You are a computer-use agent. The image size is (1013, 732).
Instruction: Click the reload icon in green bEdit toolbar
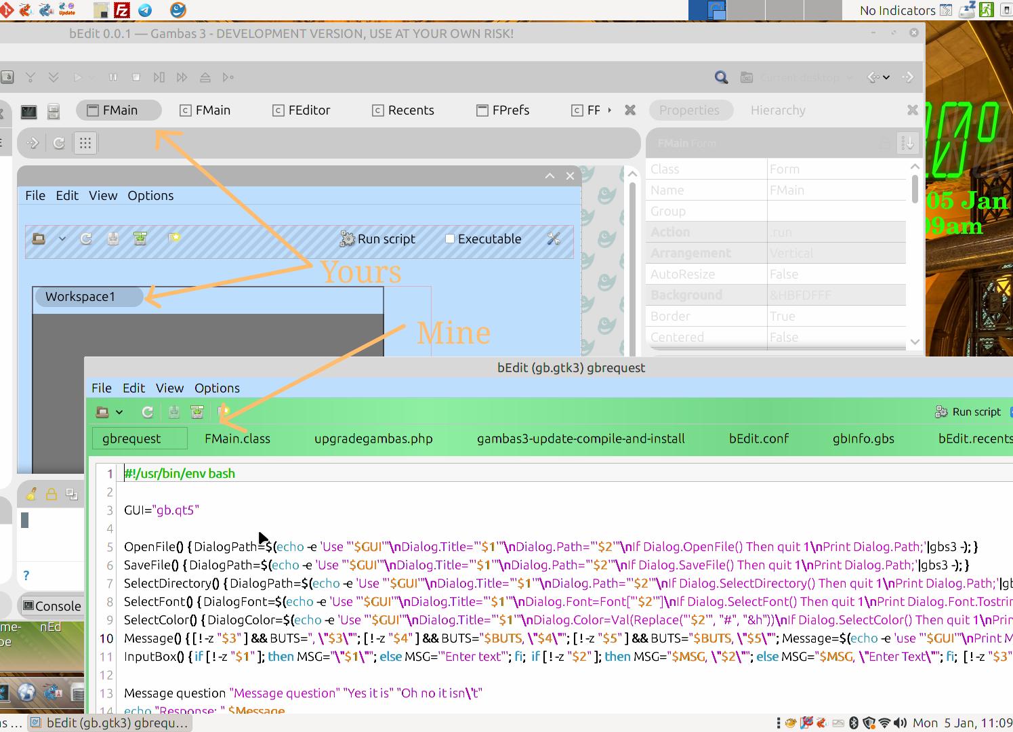[147, 411]
